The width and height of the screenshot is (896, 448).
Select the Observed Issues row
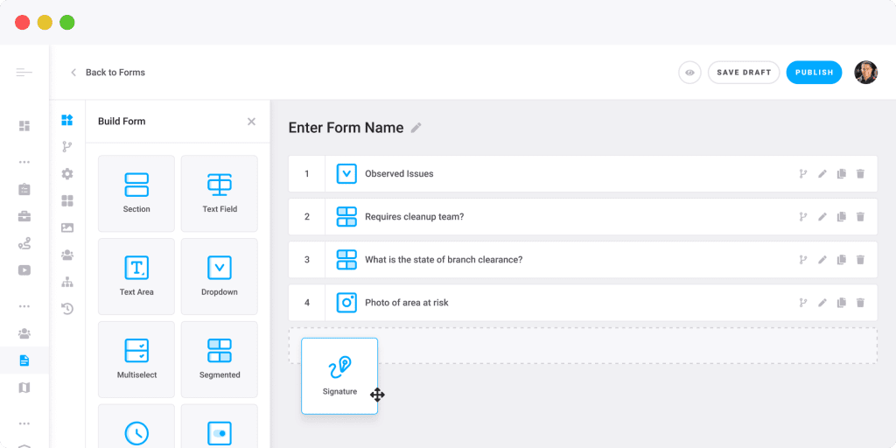tap(583, 174)
